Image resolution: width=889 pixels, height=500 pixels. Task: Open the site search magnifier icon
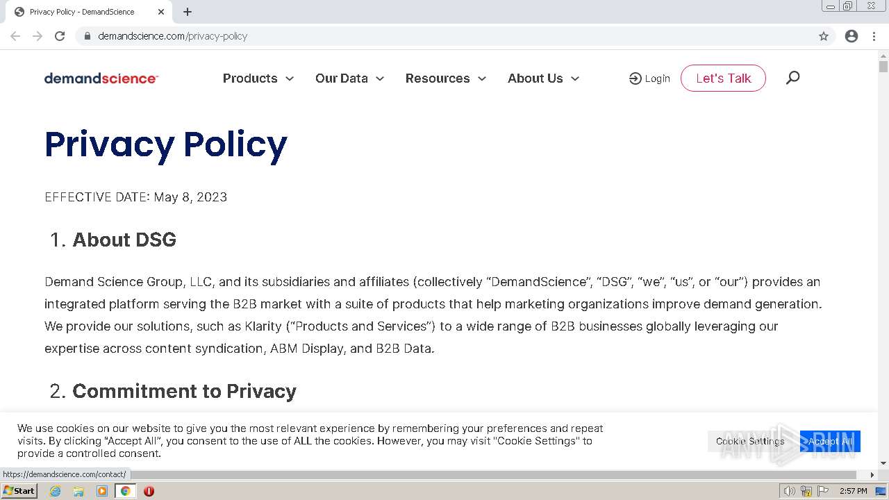coord(792,78)
